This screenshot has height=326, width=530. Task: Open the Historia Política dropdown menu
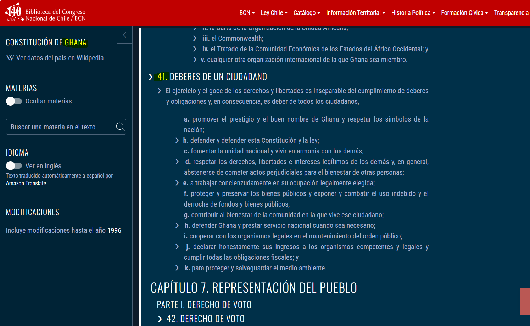pyautogui.click(x=413, y=13)
